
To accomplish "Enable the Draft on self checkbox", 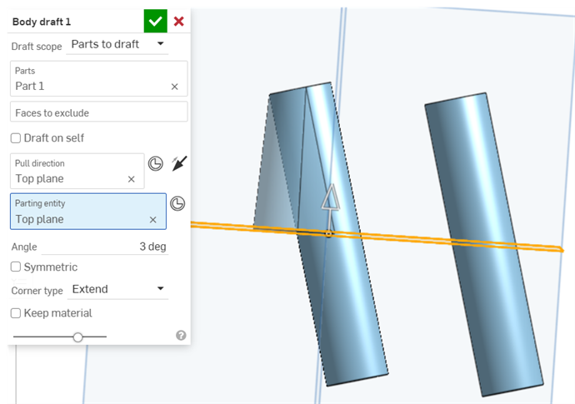I will [16, 137].
